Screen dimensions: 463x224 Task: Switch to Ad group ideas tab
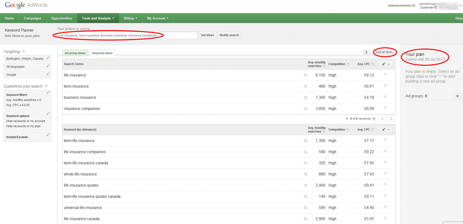pyautogui.click(x=75, y=53)
